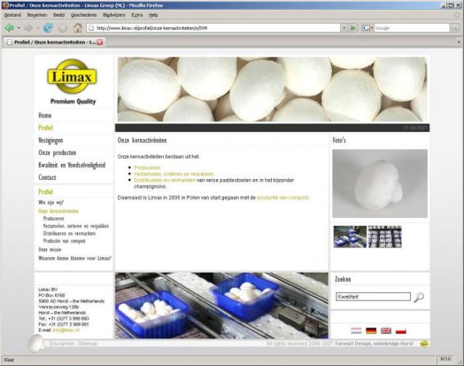Click the magnifier search icon under Zoeken
Screen dimensions: 464x366
[419, 297]
